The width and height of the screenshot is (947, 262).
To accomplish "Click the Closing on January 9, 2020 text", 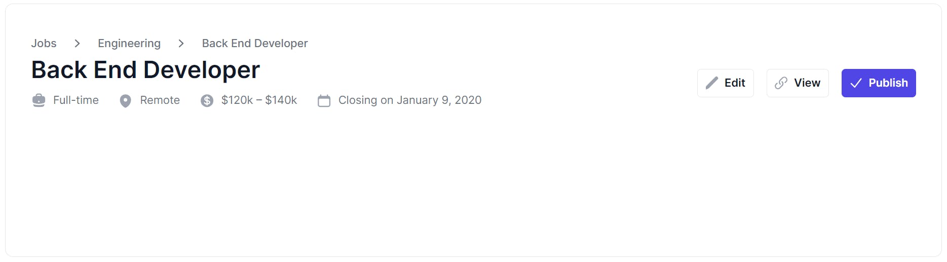I will tap(410, 100).
